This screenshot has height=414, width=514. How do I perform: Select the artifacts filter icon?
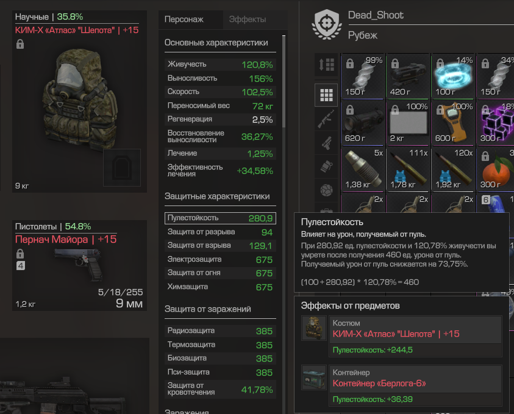(326, 190)
